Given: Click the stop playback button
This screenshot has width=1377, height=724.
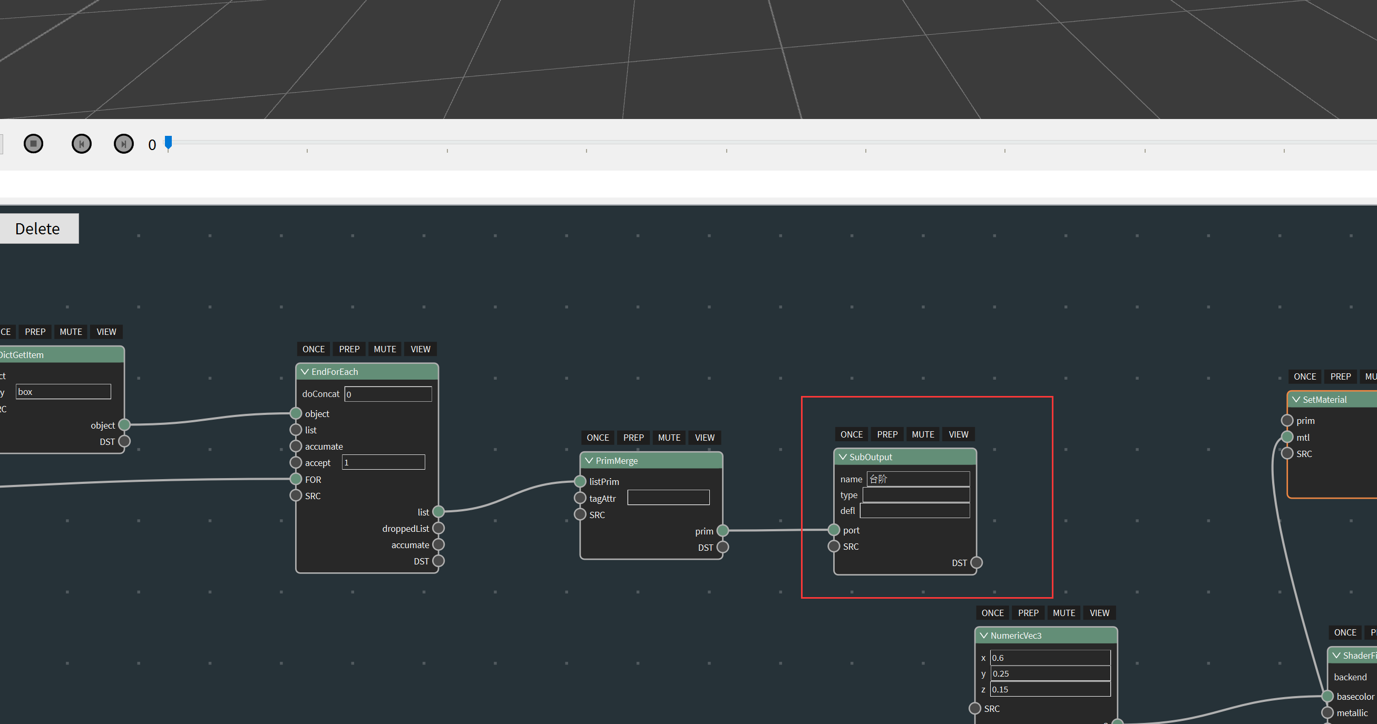Looking at the screenshot, I should [33, 144].
